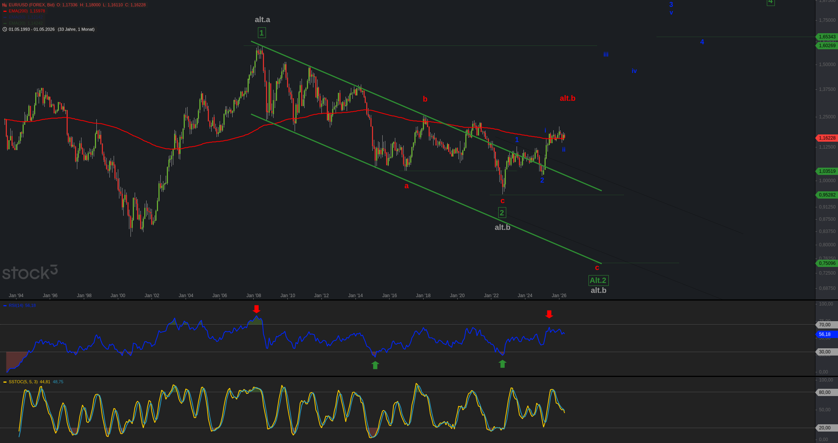Click the "(33 Jahre, 1 Monat)" duration text

76,29
